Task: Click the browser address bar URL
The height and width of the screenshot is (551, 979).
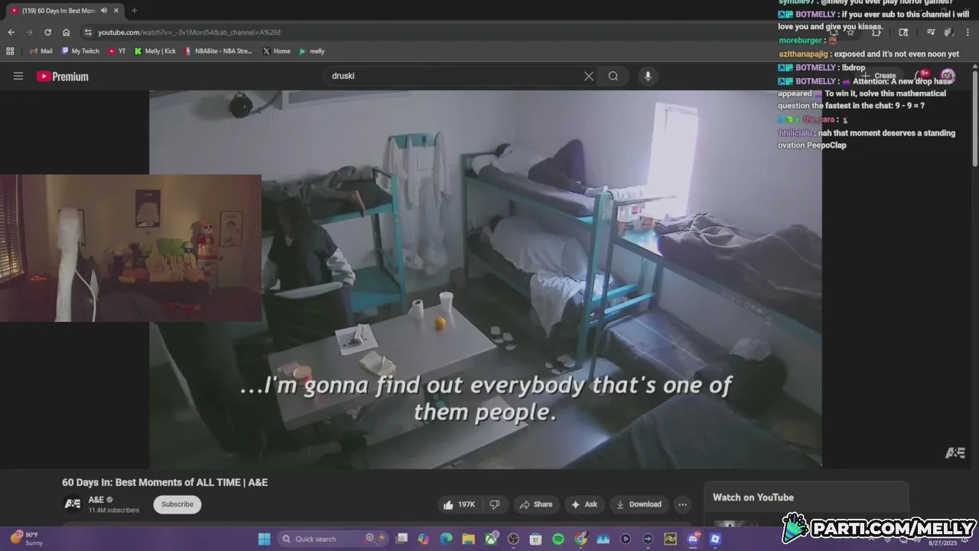Action: [x=190, y=32]
